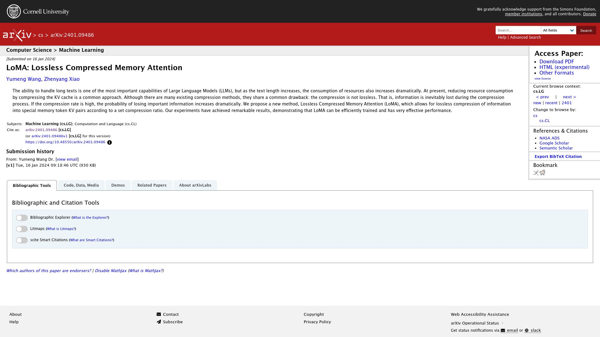Select the Related Papers tab
Viewport: 600px width, 337px height.
click(x=152, y=185)
